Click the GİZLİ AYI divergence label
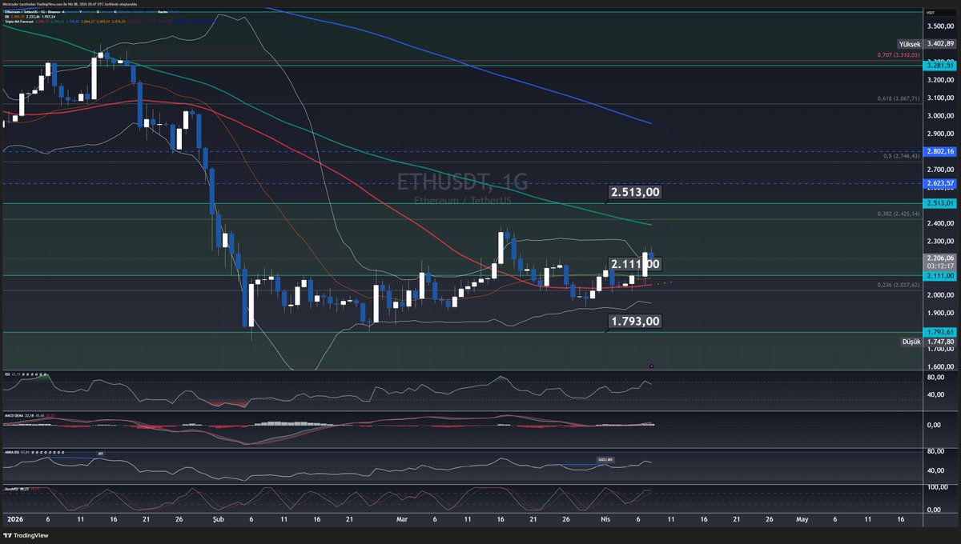961x544 pixels. click(x=605, y=460)
